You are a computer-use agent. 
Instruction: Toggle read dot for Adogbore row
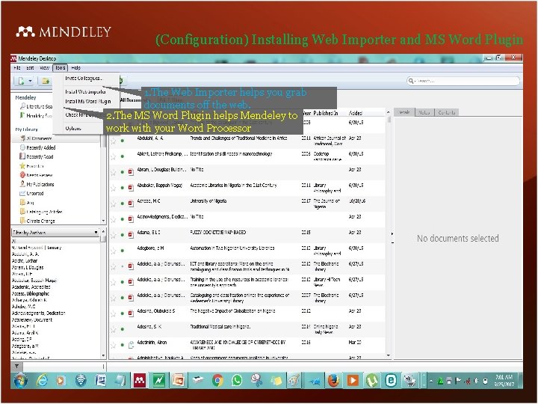pos(123,251)
